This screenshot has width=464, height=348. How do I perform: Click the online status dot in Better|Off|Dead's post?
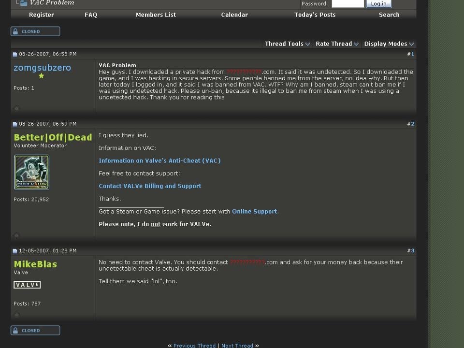point(16,235)
